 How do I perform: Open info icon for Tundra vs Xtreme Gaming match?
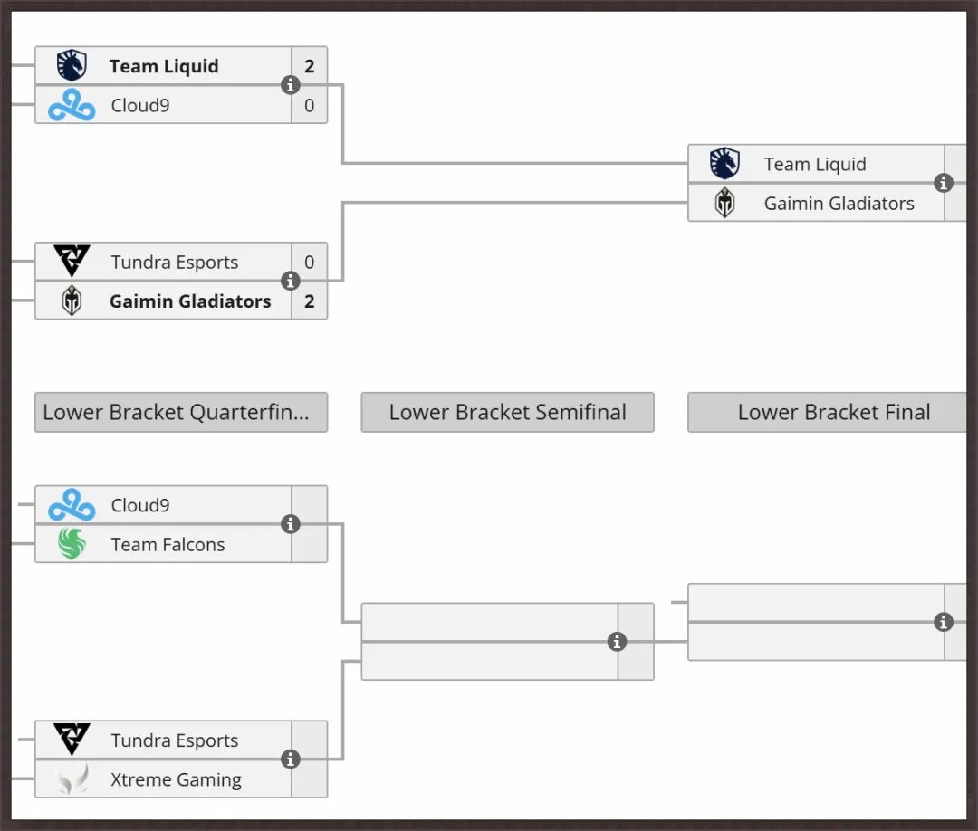pos(290,759)
